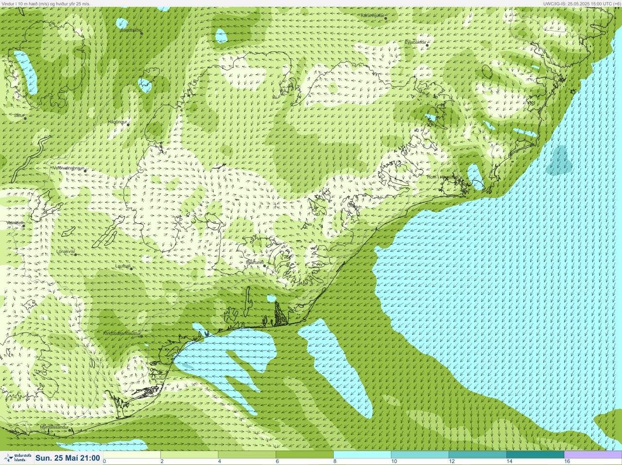Viewport: 622px width, 465px height.
Task: Click the Kirkjubæjarklaustur station label
Action: coord(122,333)
